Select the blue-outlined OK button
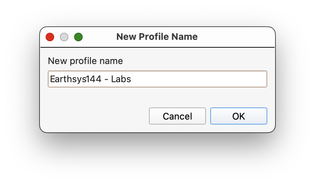Image resolution: width=315 pixels, height=185 pixels. click(x=238, y=116)
